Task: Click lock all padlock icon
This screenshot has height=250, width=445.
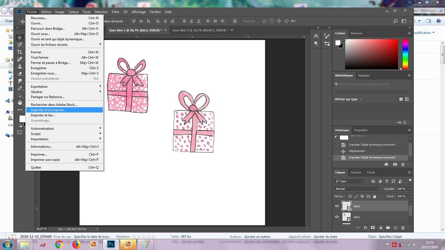Action: [x=374, y=196]
